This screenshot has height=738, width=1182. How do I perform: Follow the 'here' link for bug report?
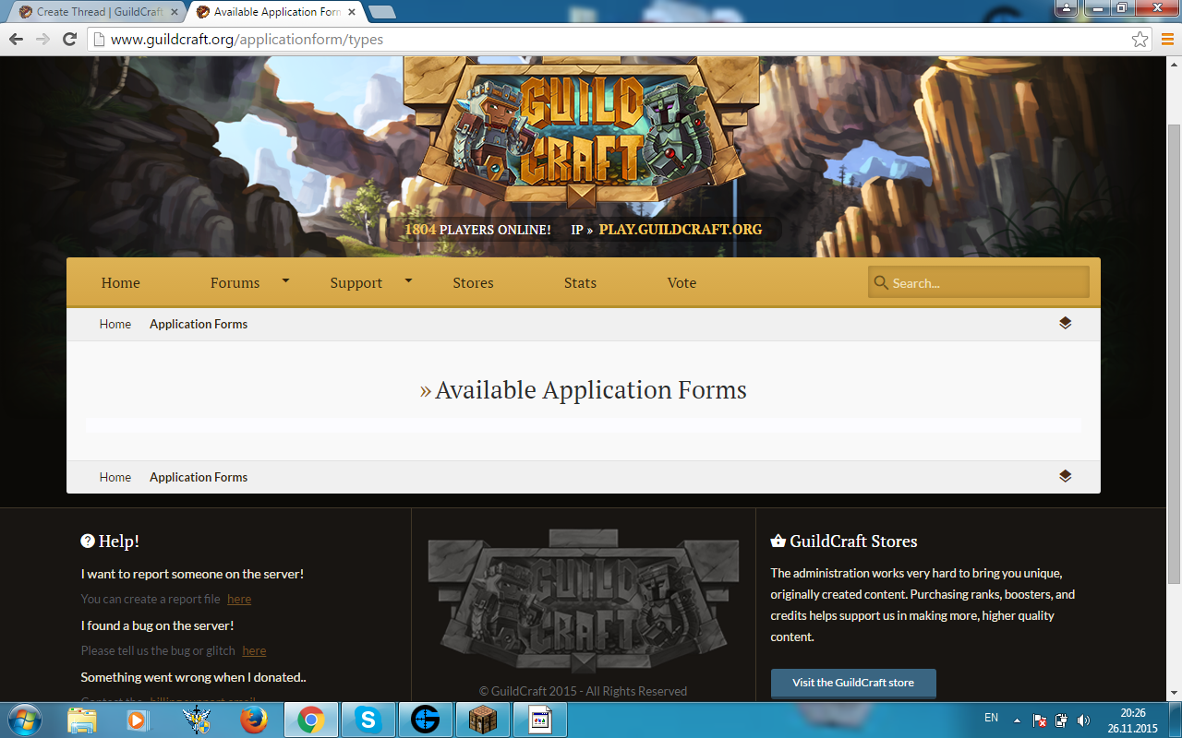point(254,650)
